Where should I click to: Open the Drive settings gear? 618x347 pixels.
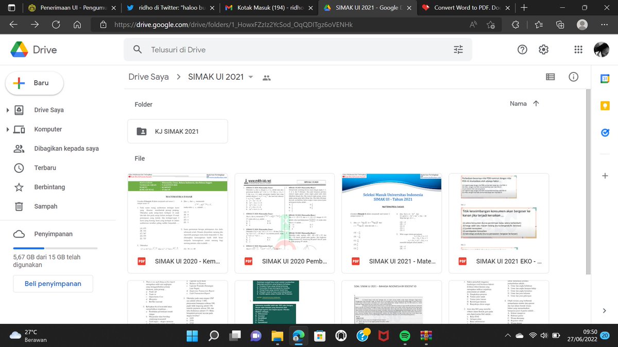click(x=543, y=49)
